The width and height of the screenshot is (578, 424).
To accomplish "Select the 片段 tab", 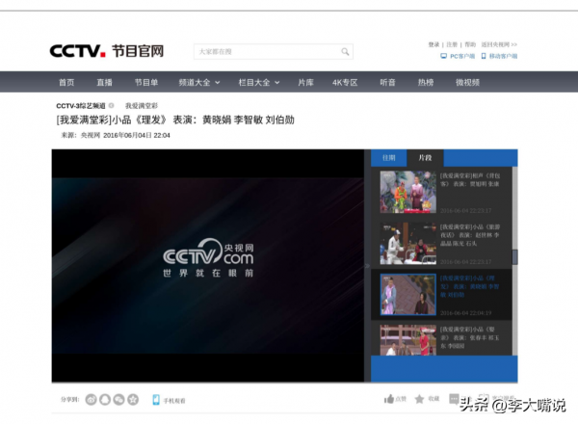I will coord(425,157).
